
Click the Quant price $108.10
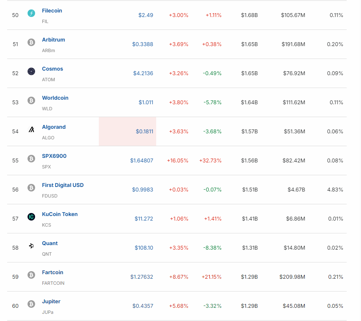click(x=144, y=248)
